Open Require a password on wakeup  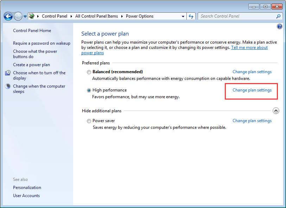42,43
